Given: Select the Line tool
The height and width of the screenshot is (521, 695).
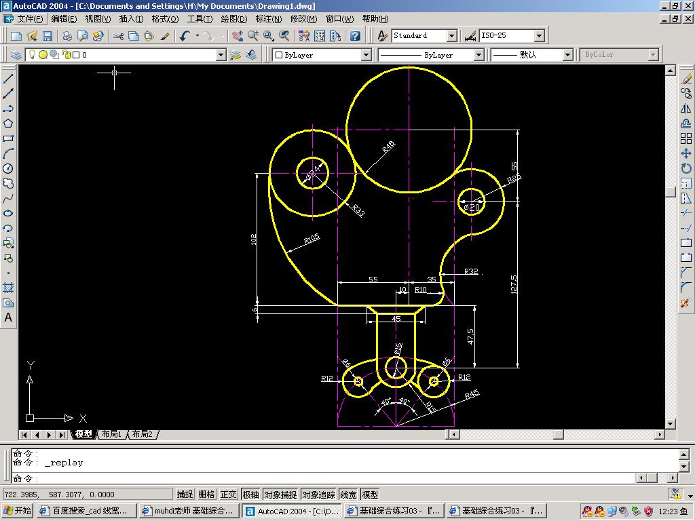Looking at the screenshot, I should tap(8, 79).
